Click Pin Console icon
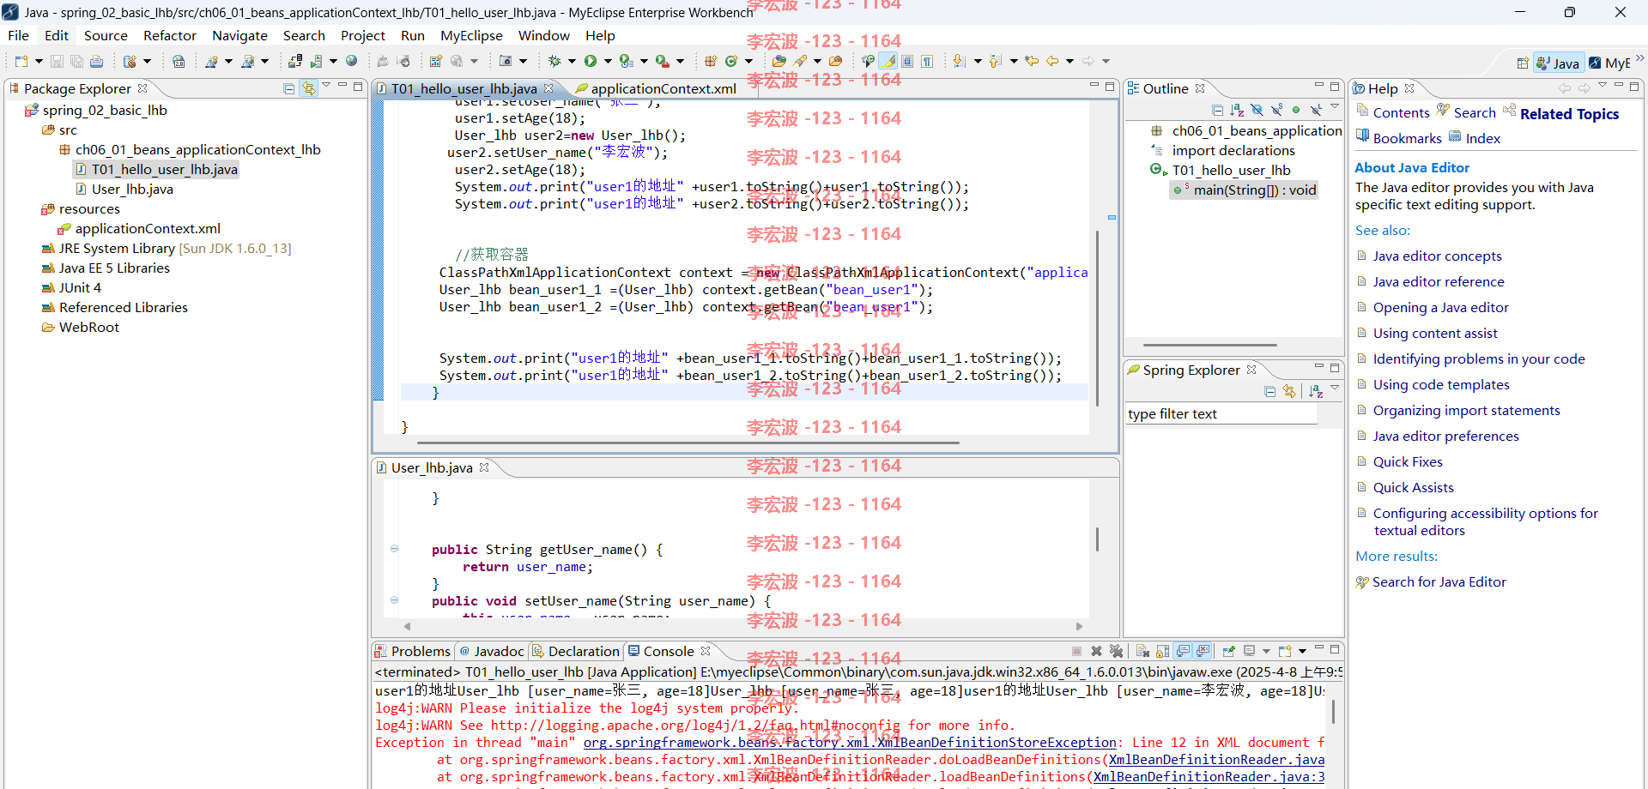1648x789 pixels. point(1228,651)
